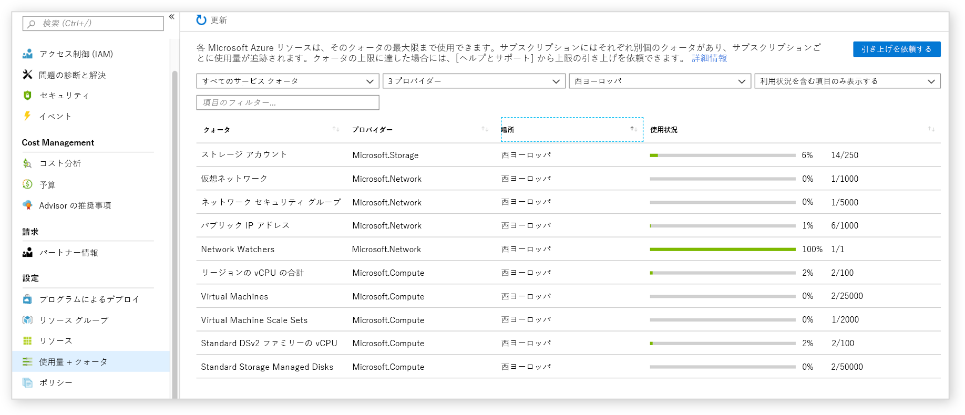Click the 更新 refresh label
965x415 pixels.
pyautogui.click(x=219, y=20)
